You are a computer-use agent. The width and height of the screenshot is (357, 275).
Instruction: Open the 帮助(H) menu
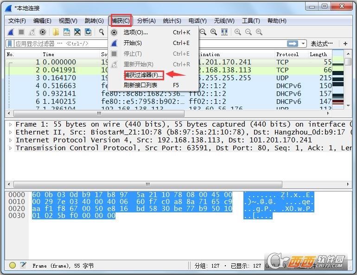[x=277, y=21]
